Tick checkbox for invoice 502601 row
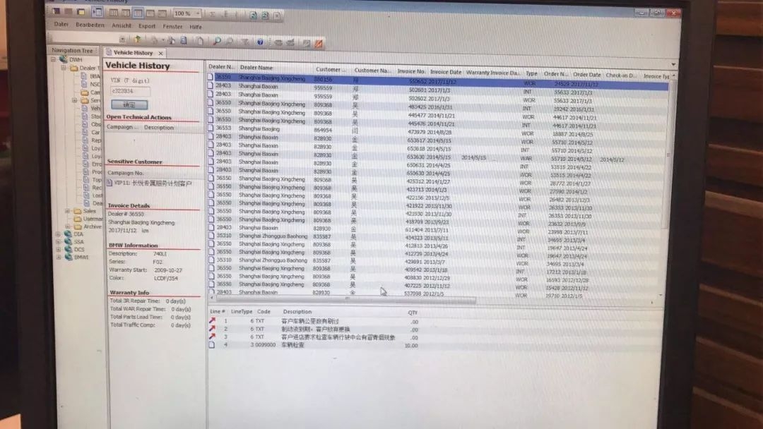The width and height of the screenshot is (763, 429). (211, 85)
